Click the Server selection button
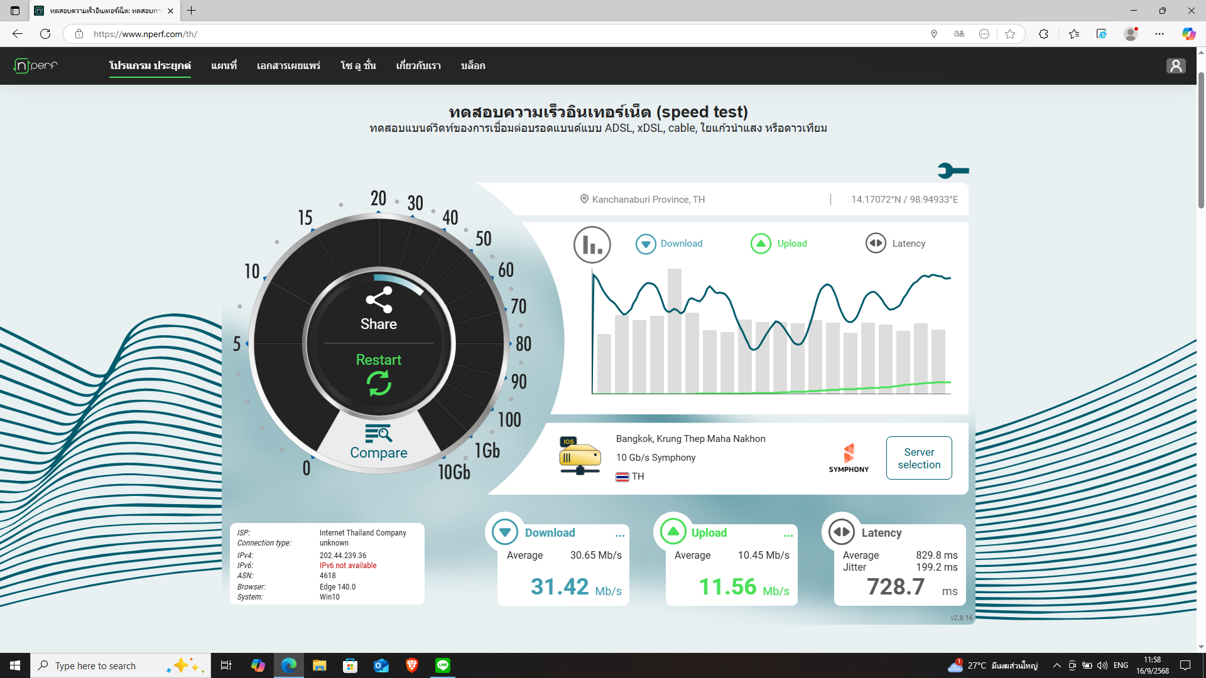This screenshot has width=1206, height=678. point(919,458)
